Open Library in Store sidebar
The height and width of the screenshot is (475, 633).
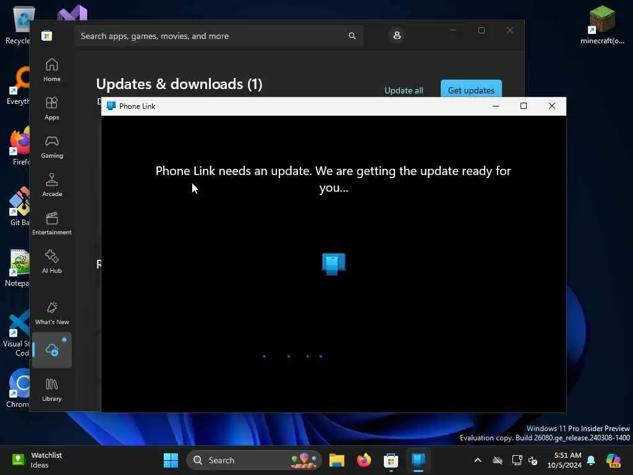(x=52, y=390)
